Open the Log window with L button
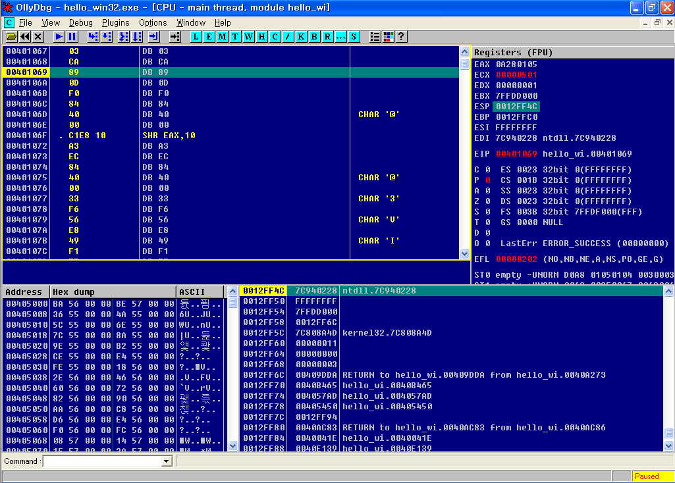675x483 pixels. [196, 37]
